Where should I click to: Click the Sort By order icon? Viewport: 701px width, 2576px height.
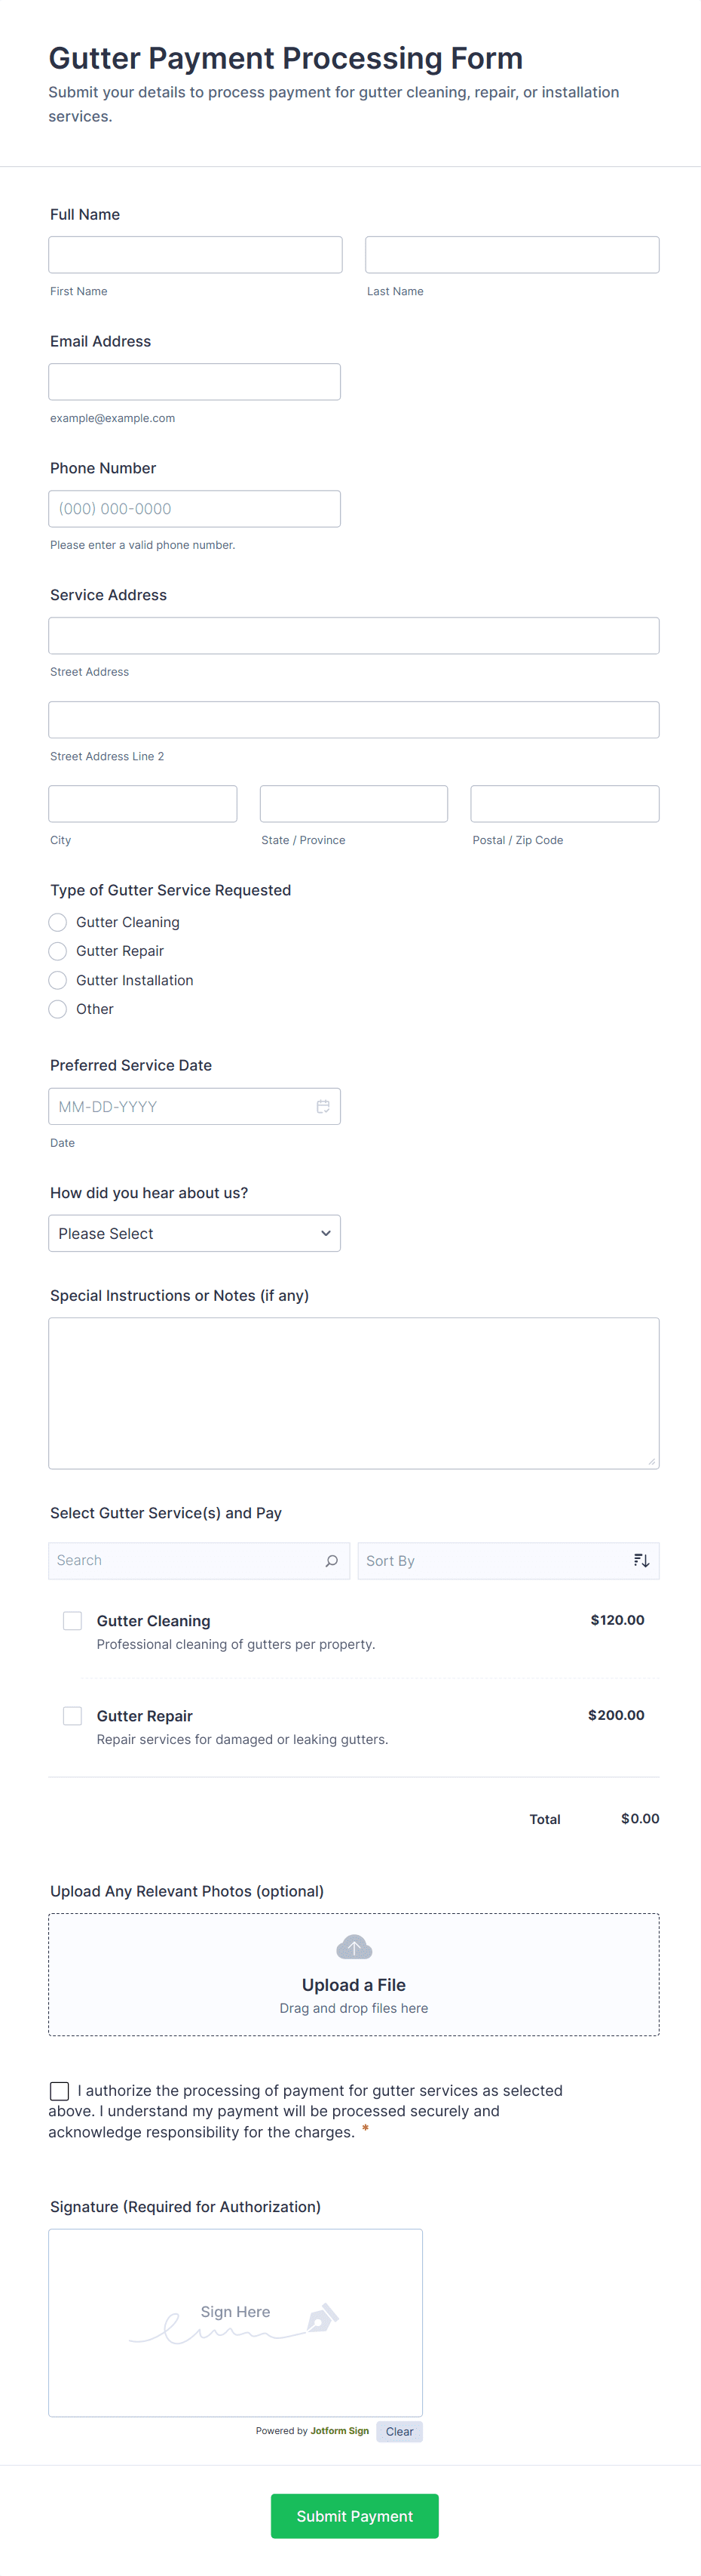coord(641,1560)
